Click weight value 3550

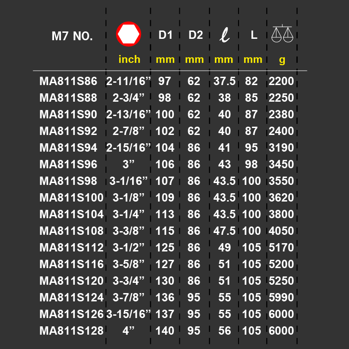click(282, 181)
